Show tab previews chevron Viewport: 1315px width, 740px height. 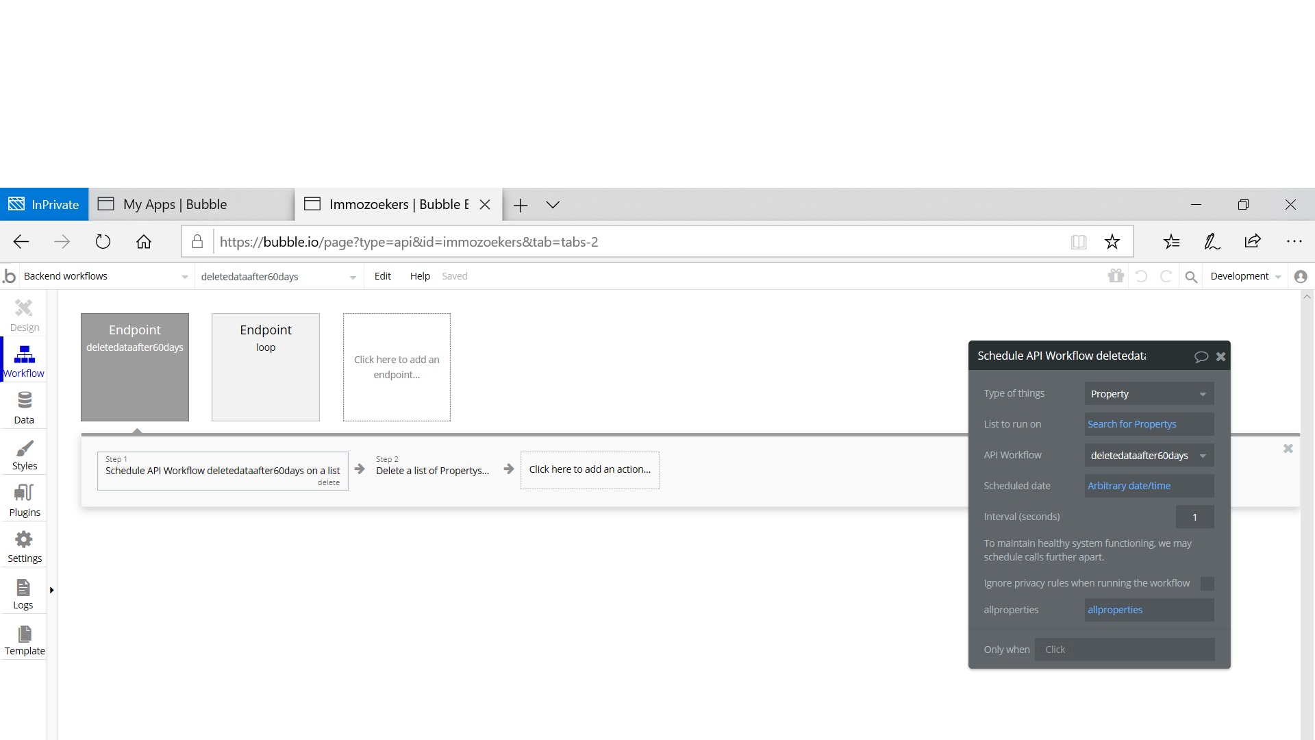click(553, 205)
